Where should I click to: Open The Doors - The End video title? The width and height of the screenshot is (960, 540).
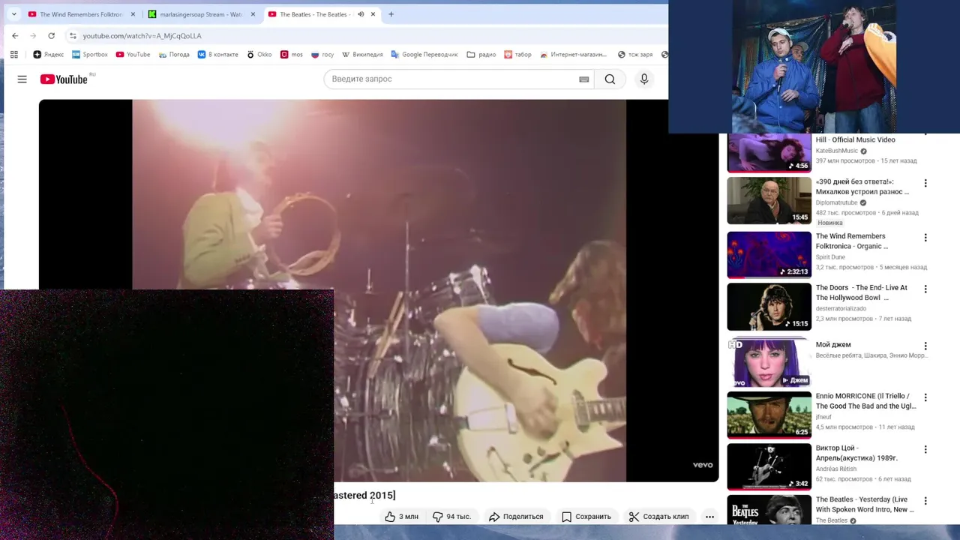pyautogui.click(x=862, y=292)
